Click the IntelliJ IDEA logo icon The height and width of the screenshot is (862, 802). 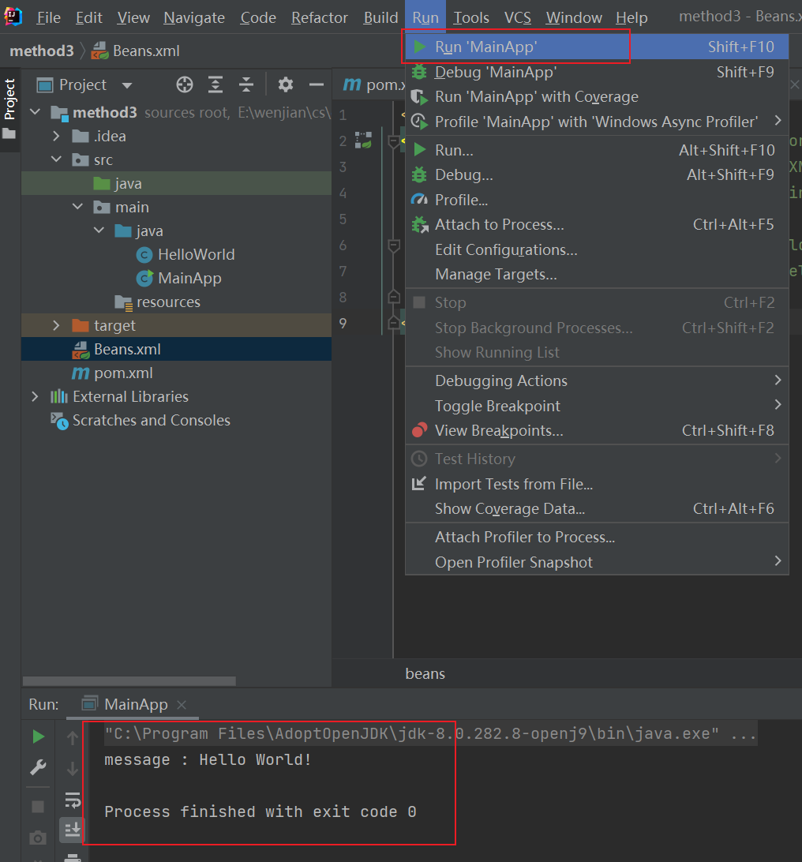click(13, 17)
